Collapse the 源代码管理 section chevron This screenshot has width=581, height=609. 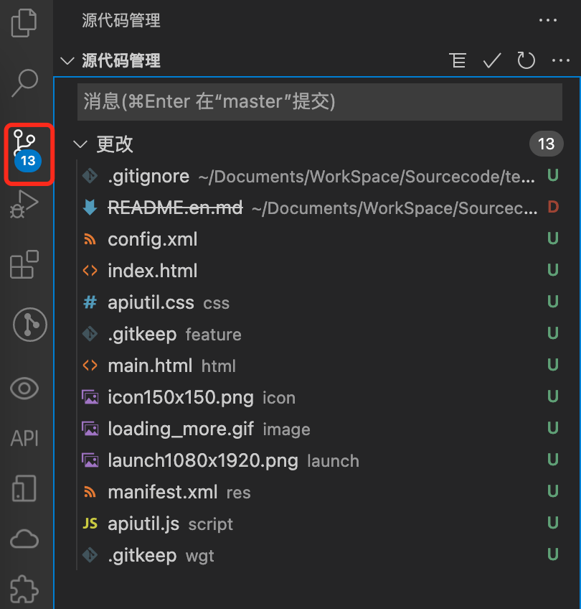point(67,61)
